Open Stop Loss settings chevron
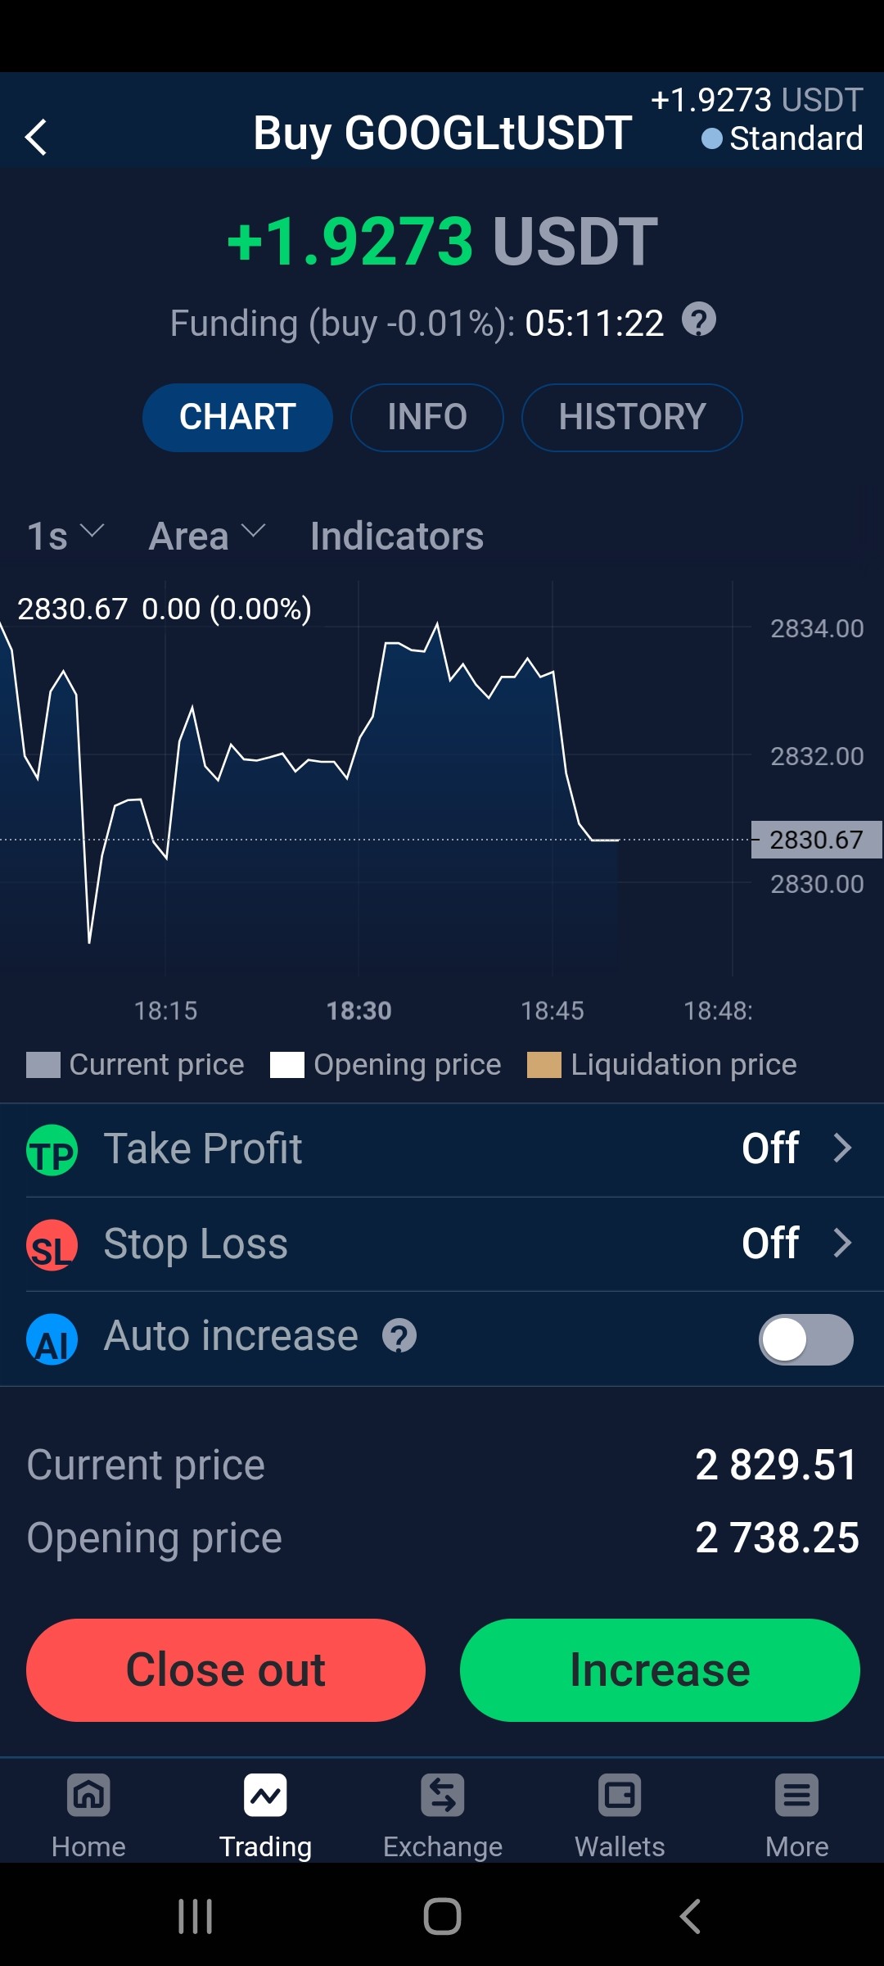Viewport: 884px width, 1966px height. point(842,1243)
